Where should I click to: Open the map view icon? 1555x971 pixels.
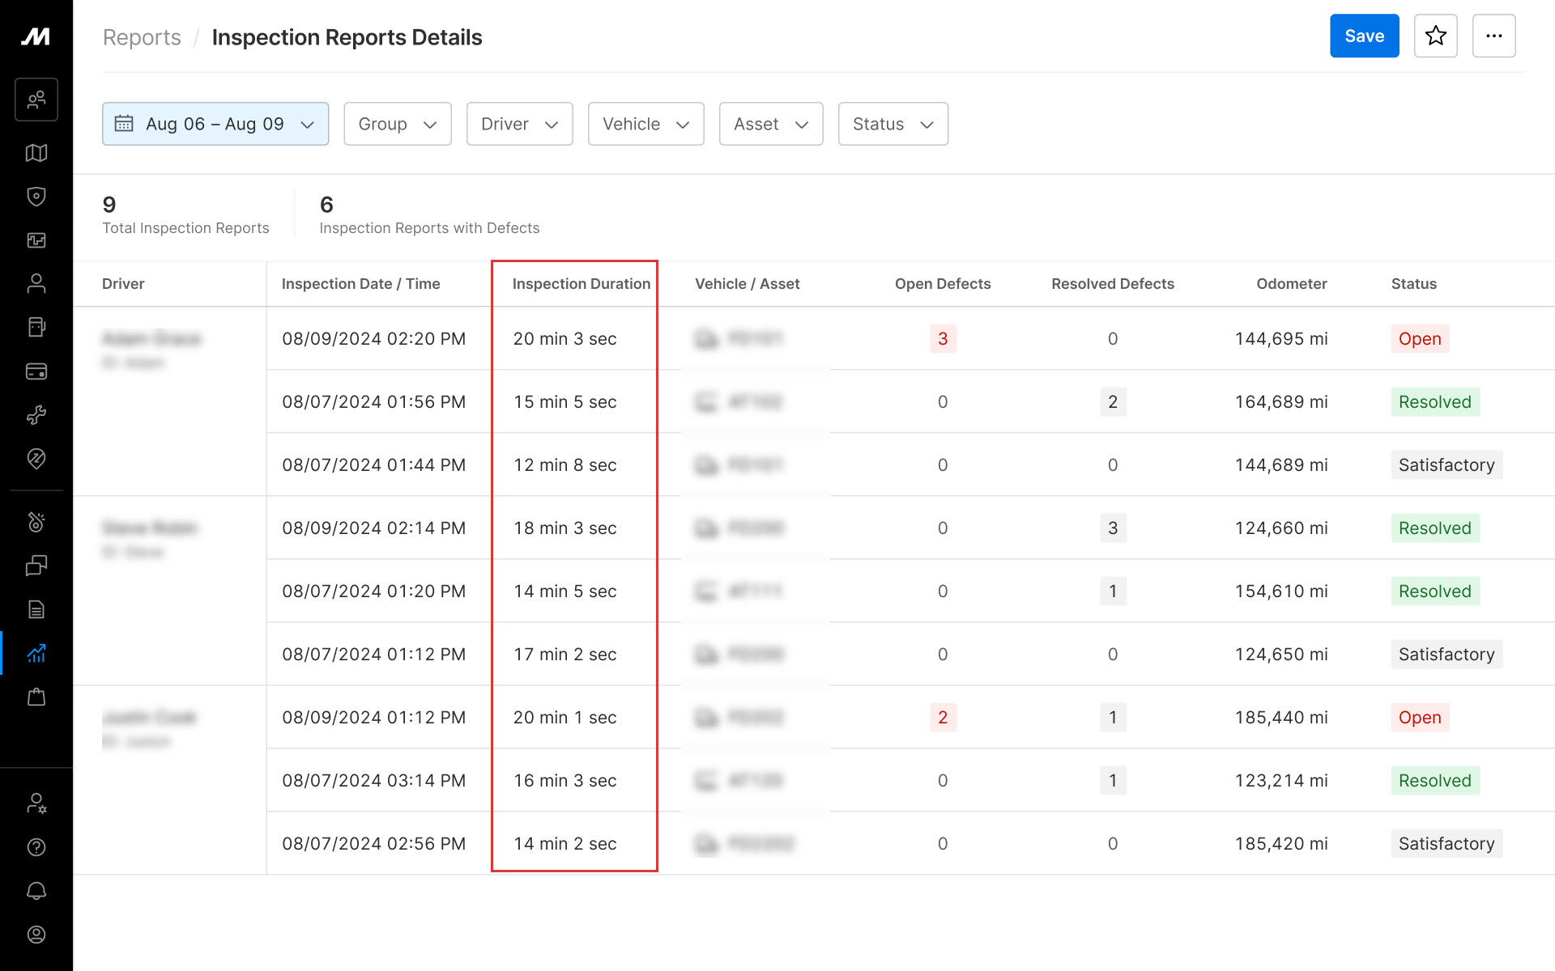pyautogui.click(x=36, y=153)
